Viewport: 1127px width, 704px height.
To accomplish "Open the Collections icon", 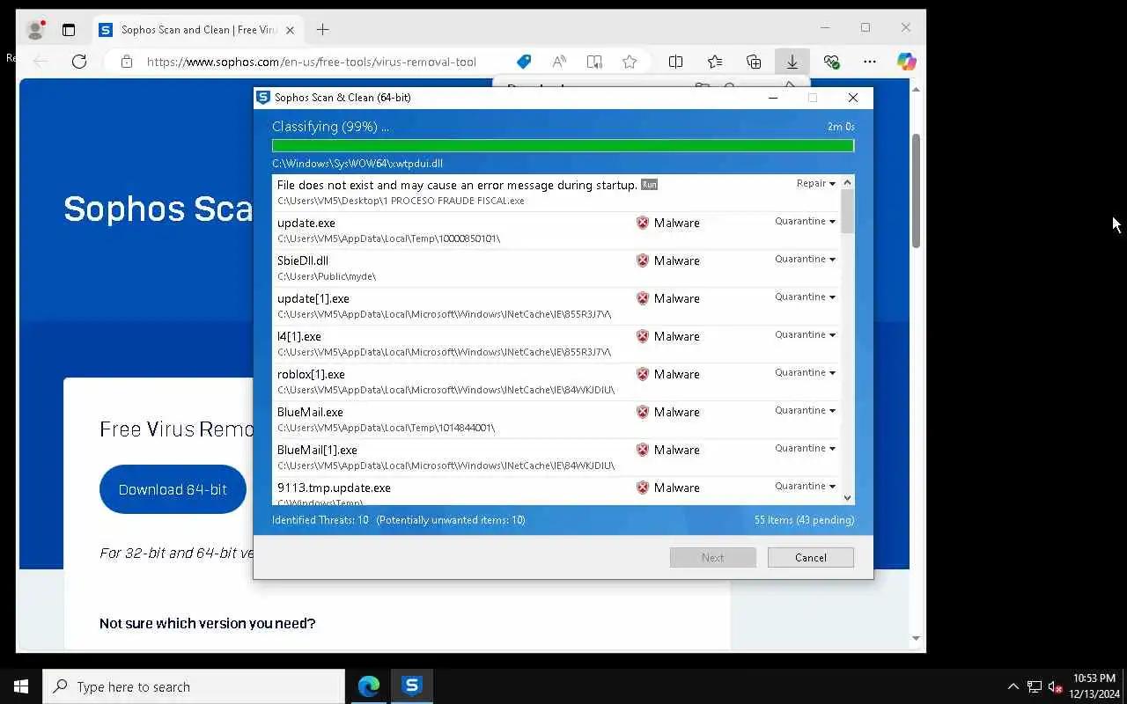I will click(754, 62).
